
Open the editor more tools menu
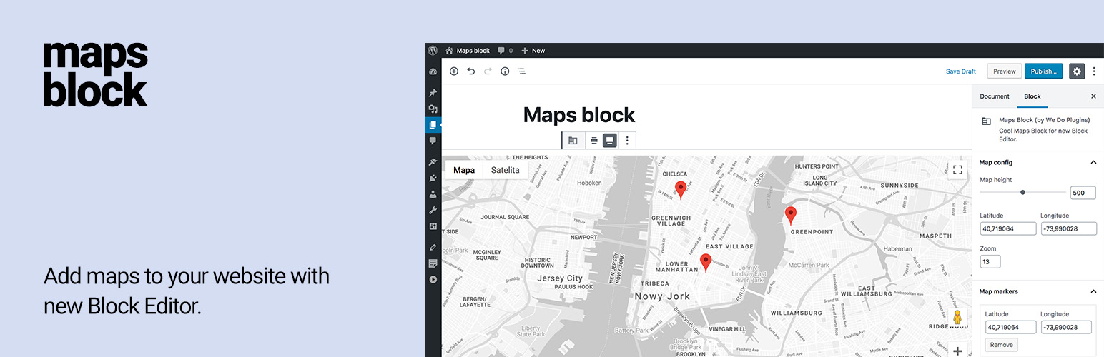tap(1094, 71)
